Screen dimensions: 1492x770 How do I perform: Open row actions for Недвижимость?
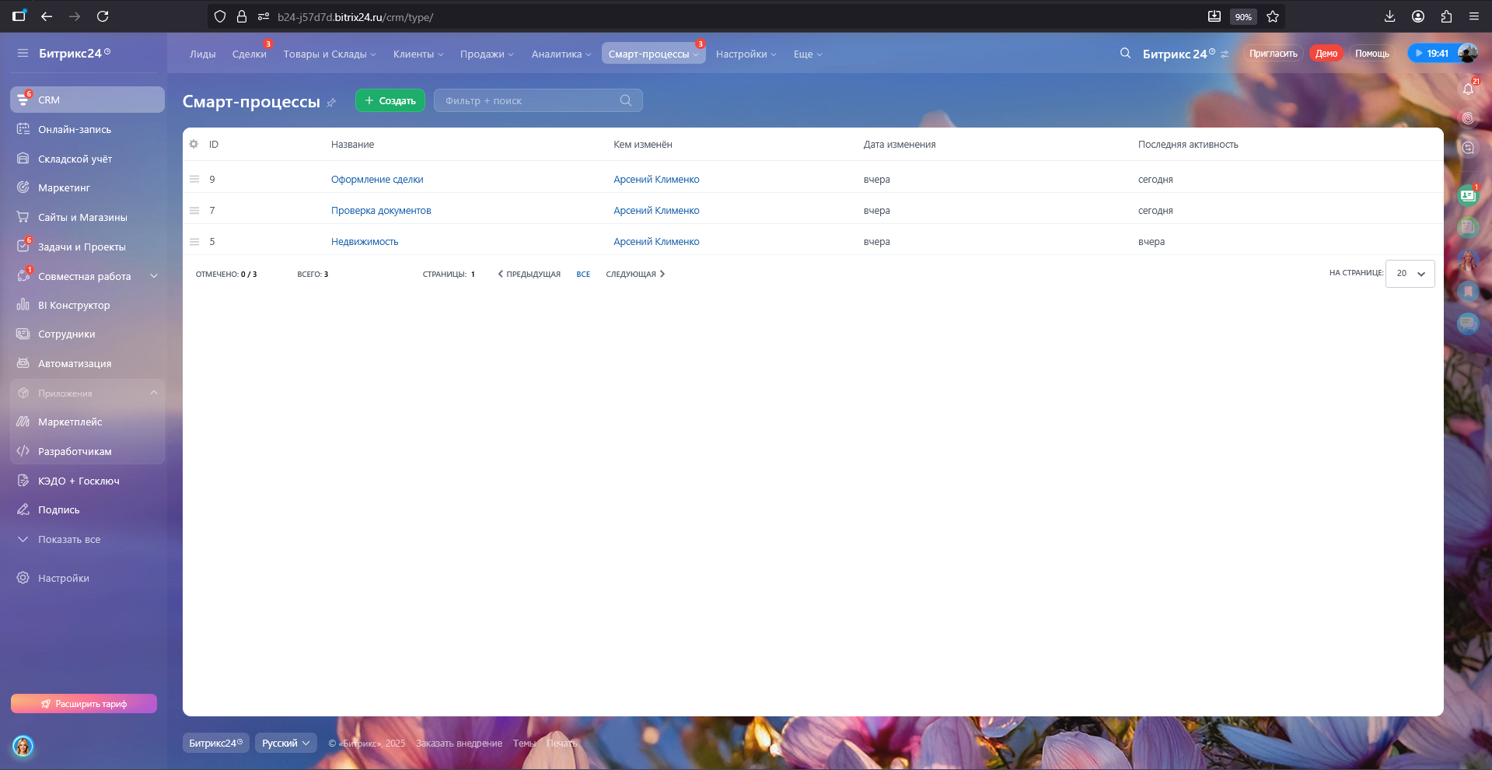[194, 241]
